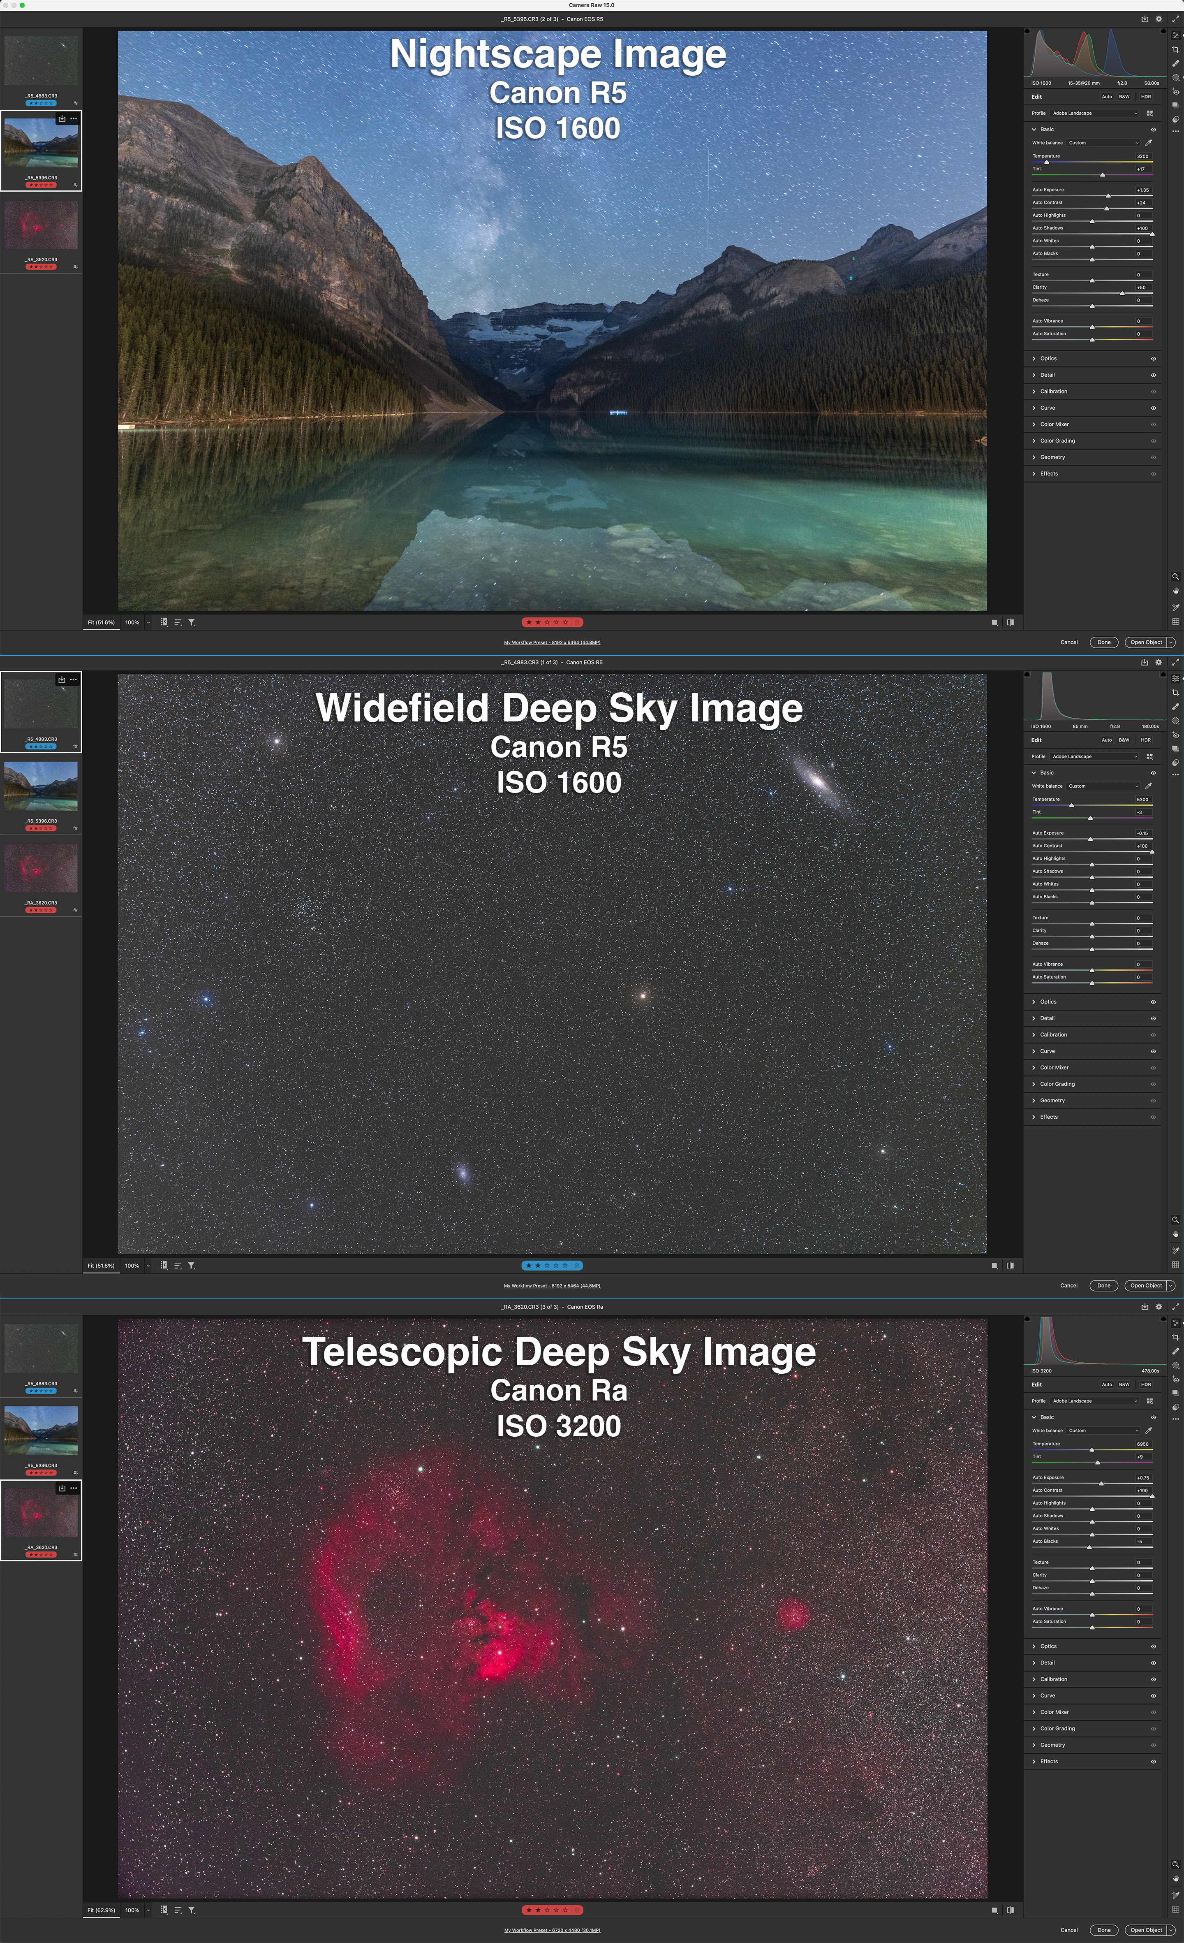Pick white balance eyedropper in Widefield Deep Sky window

point(1149,786)
